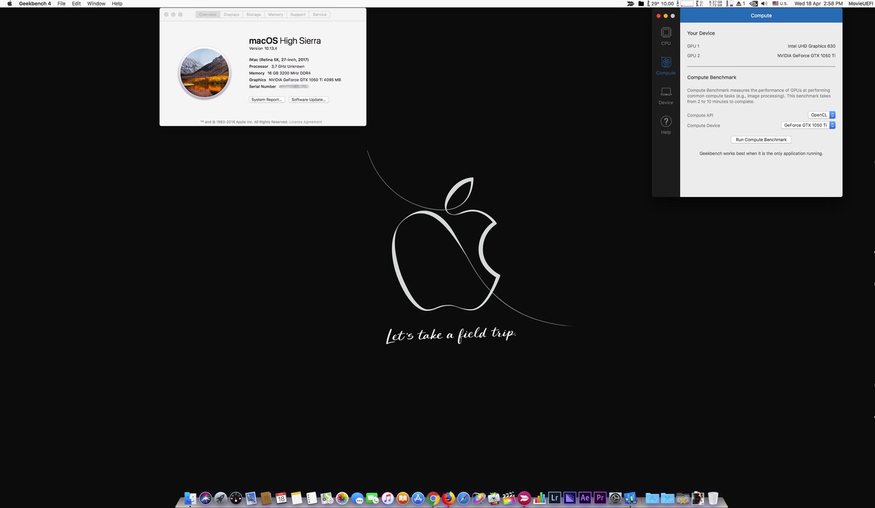Open the Help menu in menu bar
This screenshot has height=508, width=875.
tap(117, 3)
